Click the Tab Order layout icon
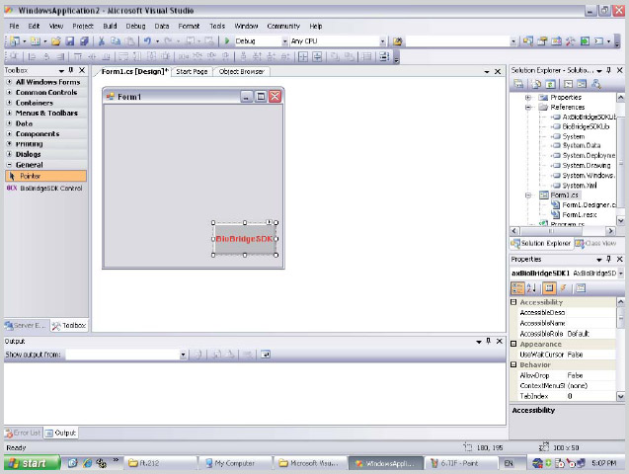Viewport: 629px width, 474px height. [384, 56]
